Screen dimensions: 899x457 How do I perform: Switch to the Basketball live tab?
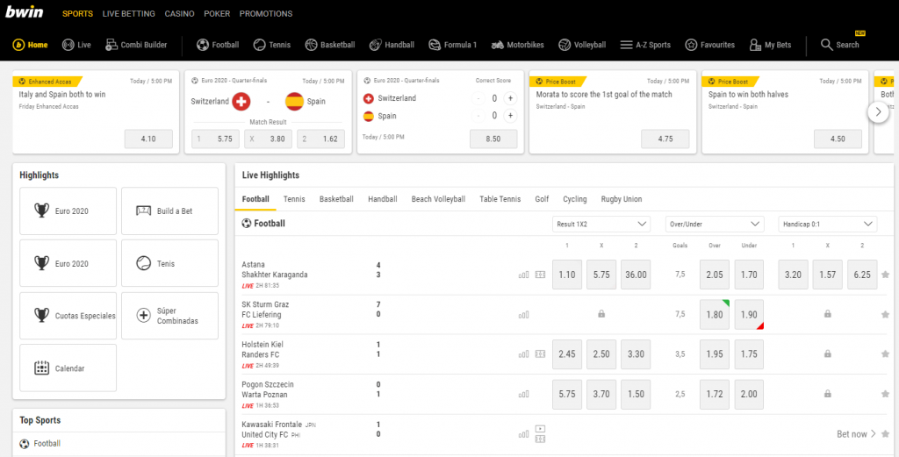(336, 199)
